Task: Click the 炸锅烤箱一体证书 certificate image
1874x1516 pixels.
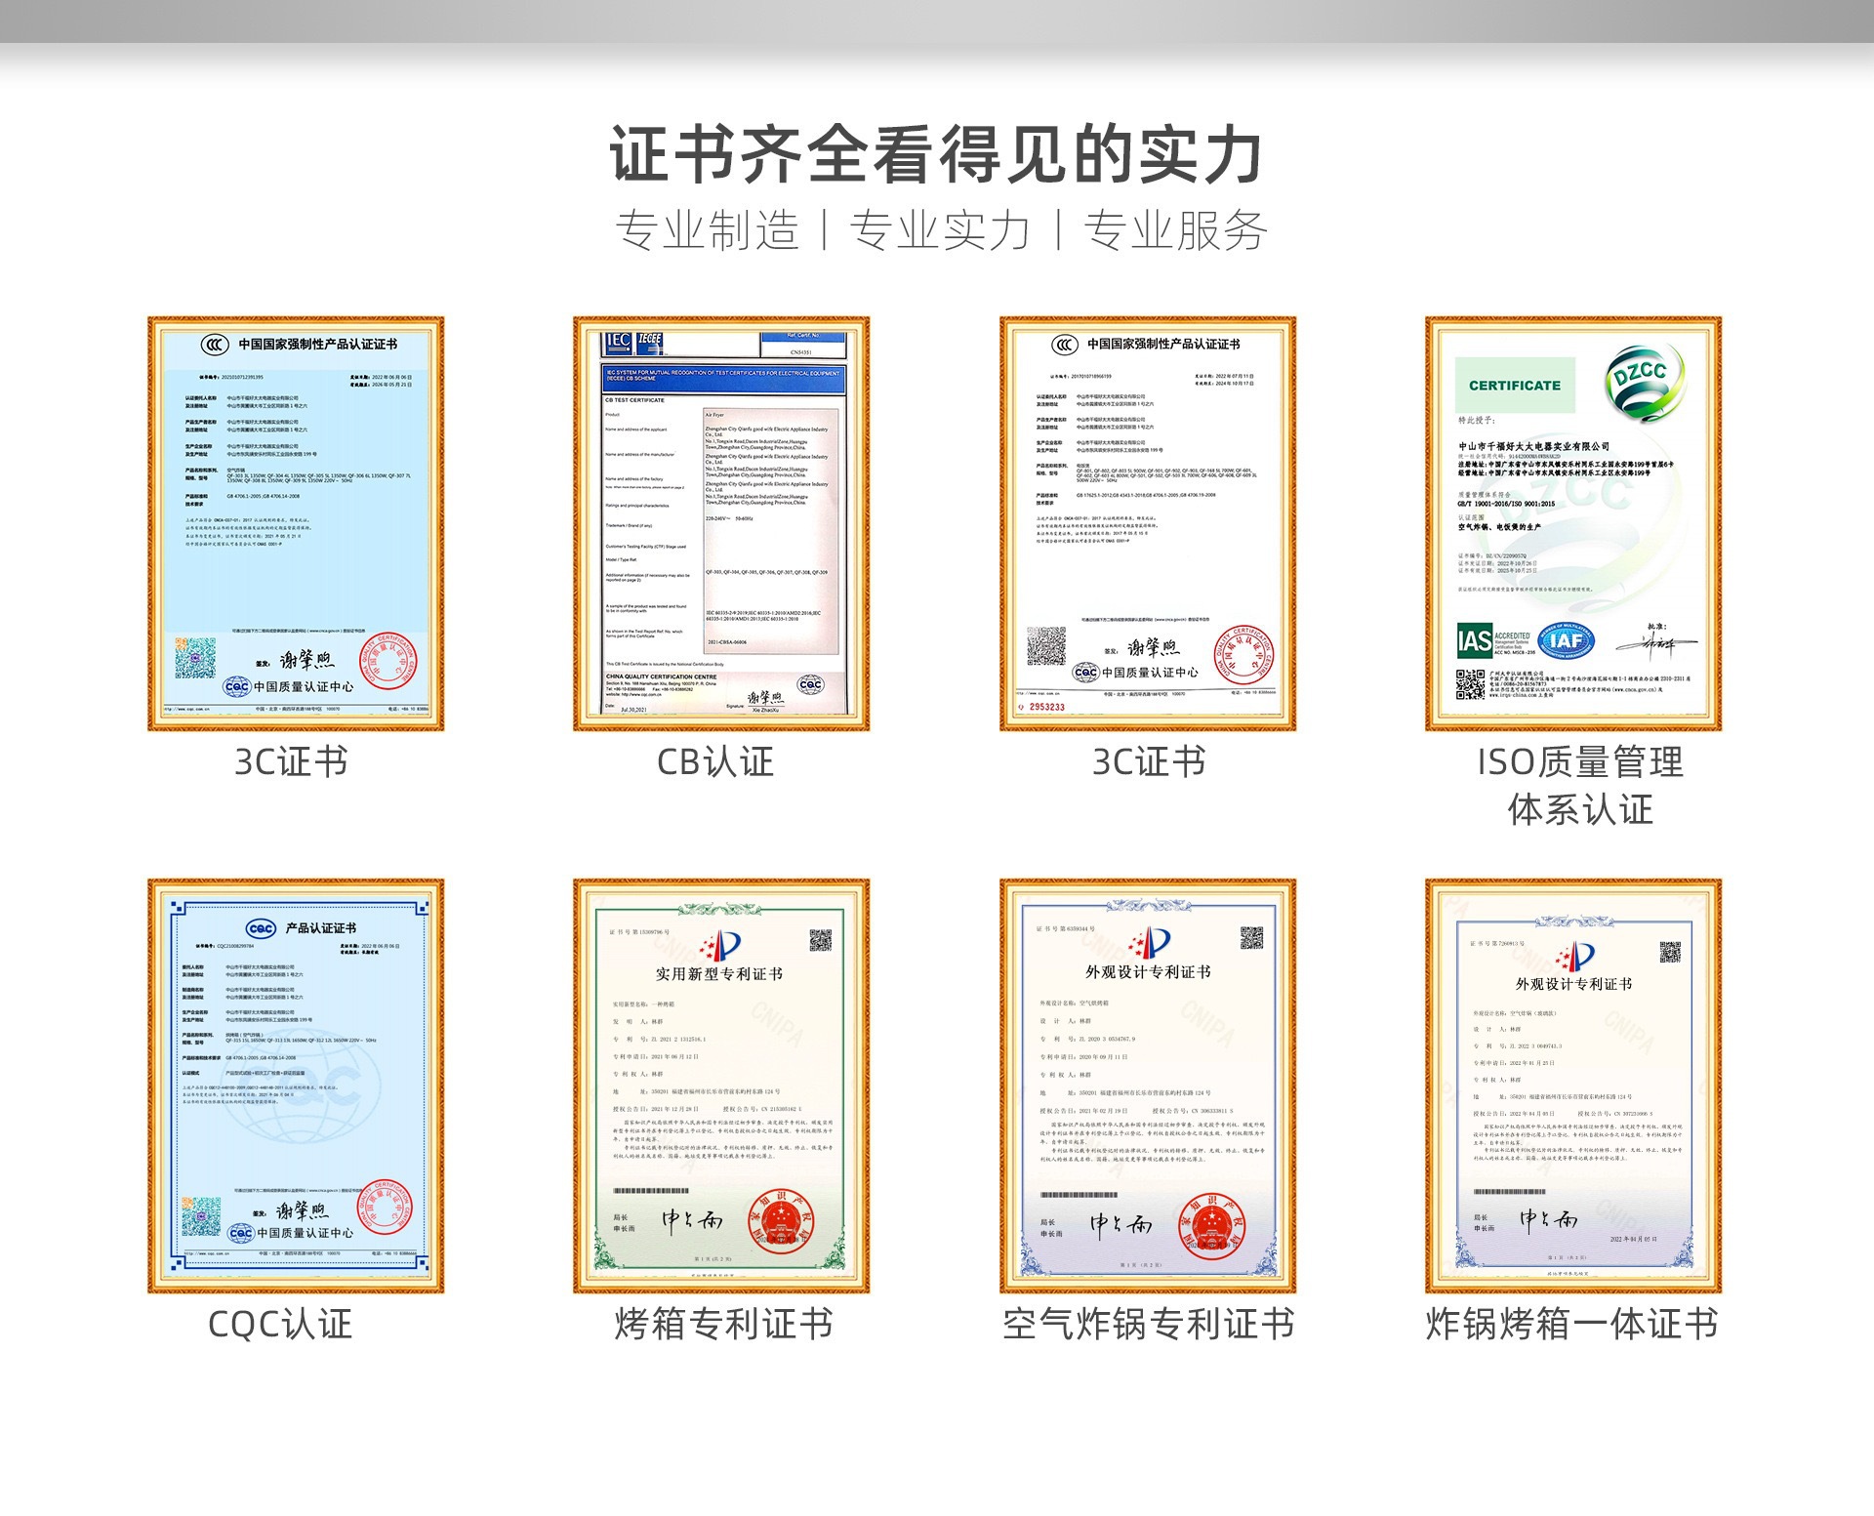Action: point(1572,1086)
